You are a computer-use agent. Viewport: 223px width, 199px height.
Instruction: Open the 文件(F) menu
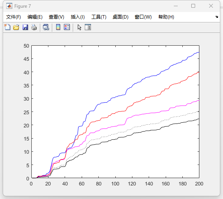[14, 17]
